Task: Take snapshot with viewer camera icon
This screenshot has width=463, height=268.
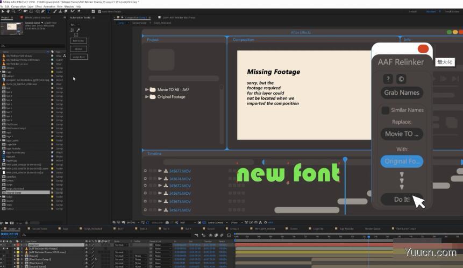Action: point(167,222)
